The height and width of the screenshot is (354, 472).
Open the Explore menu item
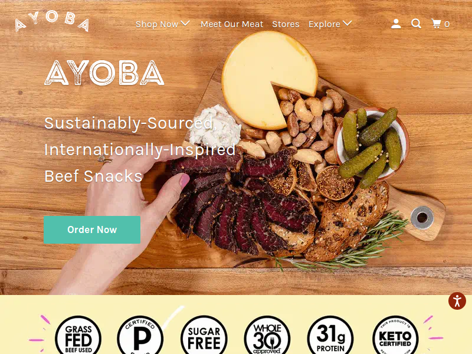(324, 24)
